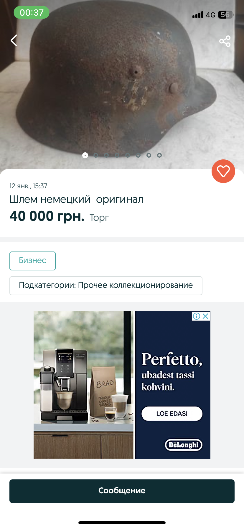The image size is (244, 529).
Task: Tap the listing title Шлем немецкий оригинал
Action: (x=76, y=200)
